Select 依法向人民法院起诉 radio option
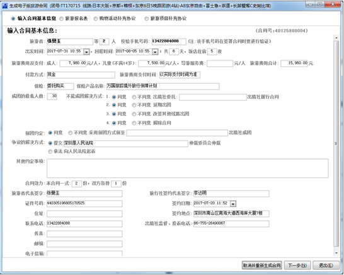Screen dimensions: 344x275 (50, 151)
